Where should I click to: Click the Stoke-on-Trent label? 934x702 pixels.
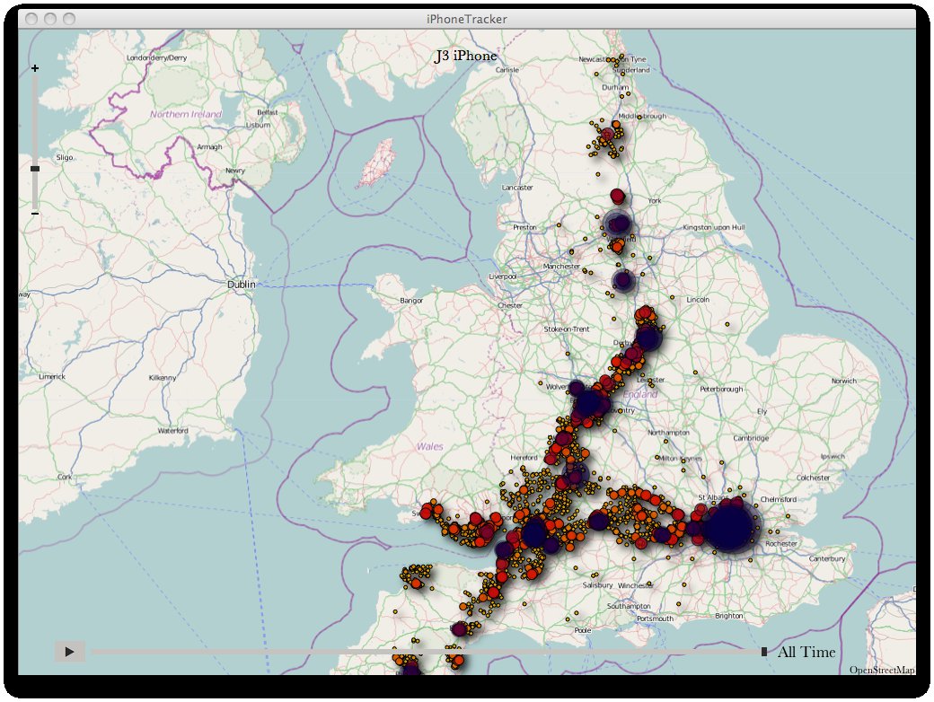(567, 329)
